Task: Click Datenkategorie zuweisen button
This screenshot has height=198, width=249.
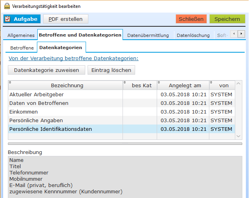Action: (x=46, y=70)
